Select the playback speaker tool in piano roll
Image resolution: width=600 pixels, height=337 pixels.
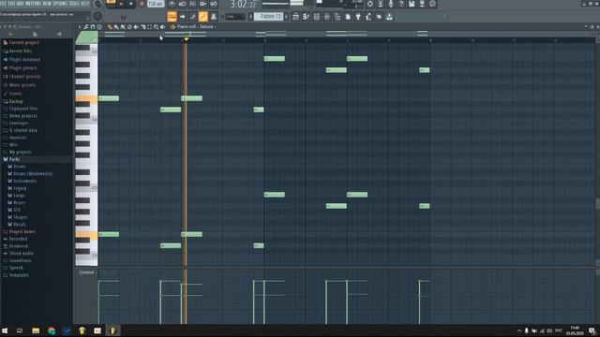(x=162, y=27)
